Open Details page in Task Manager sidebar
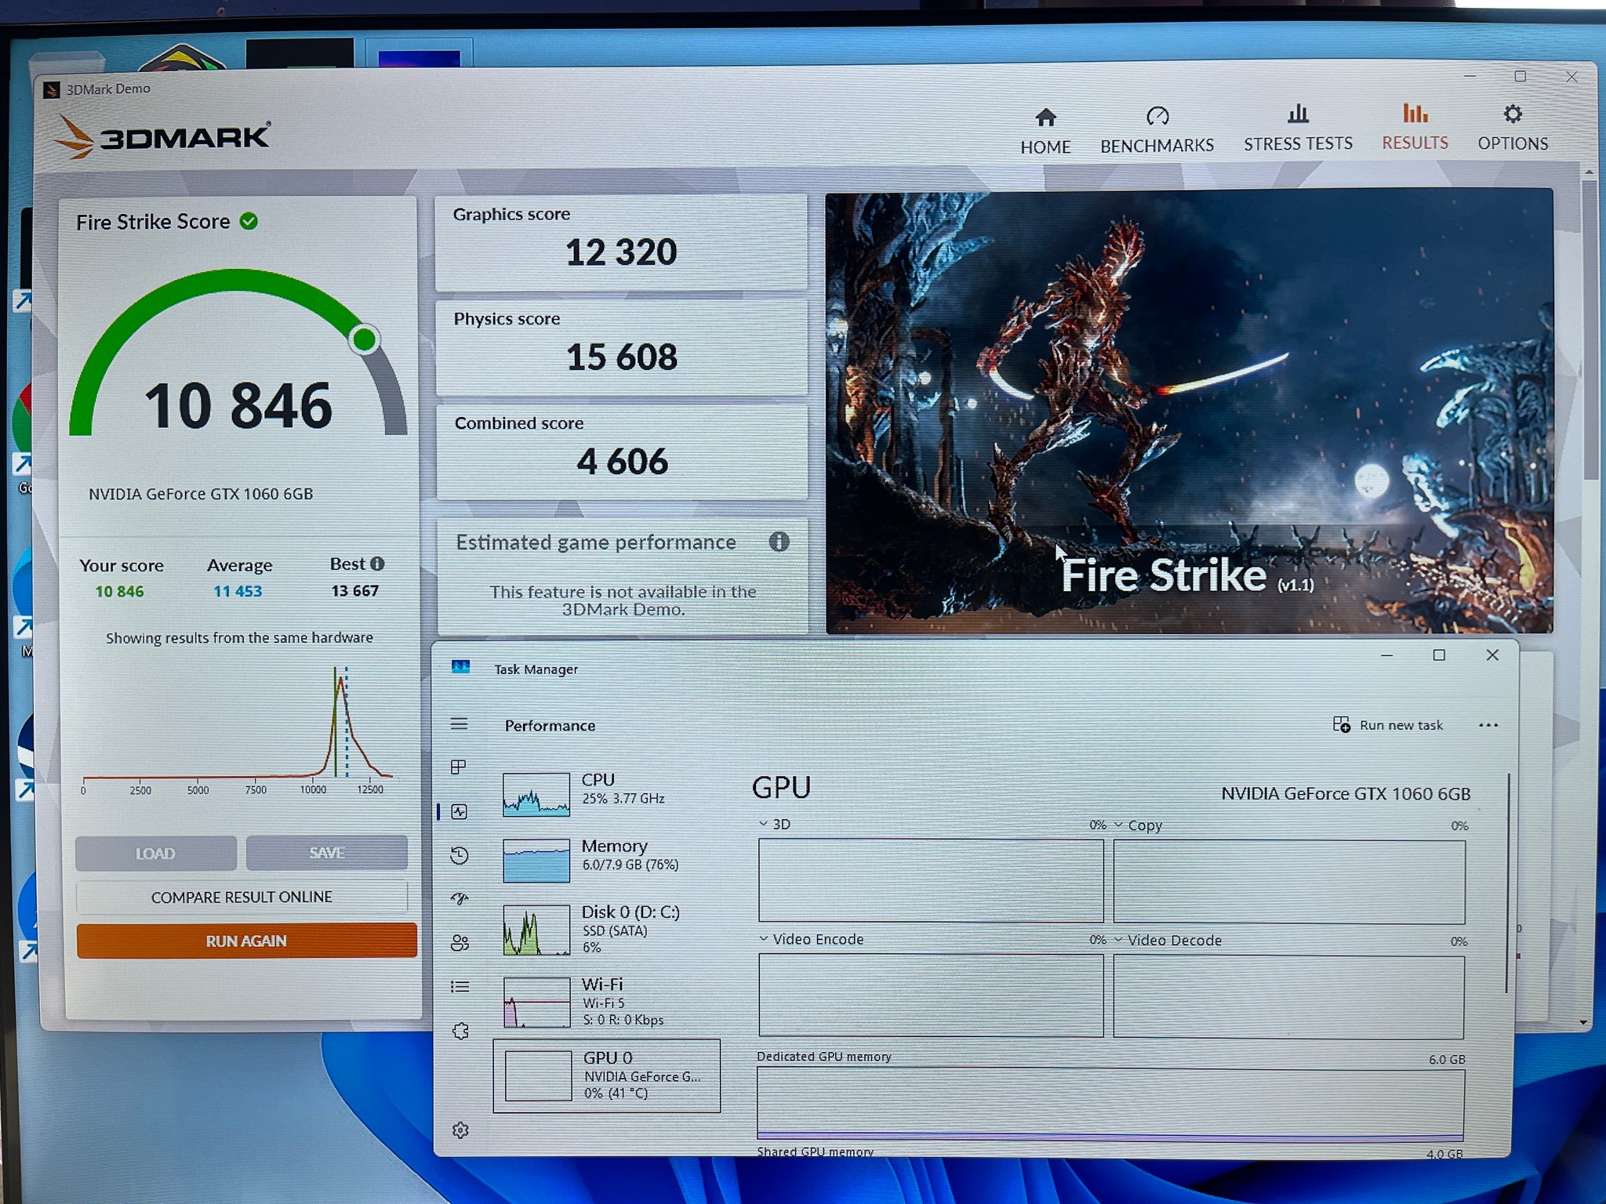The height and width of the screenshot is (1204, 1606). tap(460, 986)
